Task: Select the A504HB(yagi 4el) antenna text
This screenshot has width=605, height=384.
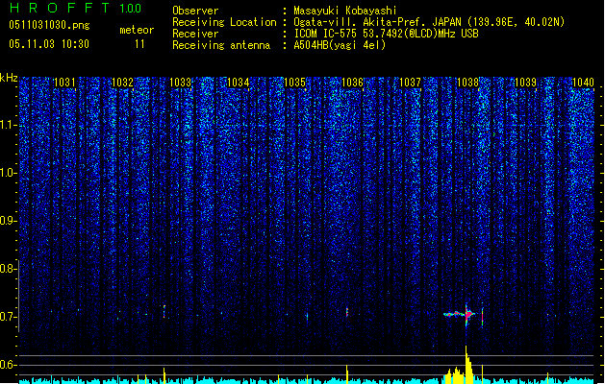Action: 340,45
